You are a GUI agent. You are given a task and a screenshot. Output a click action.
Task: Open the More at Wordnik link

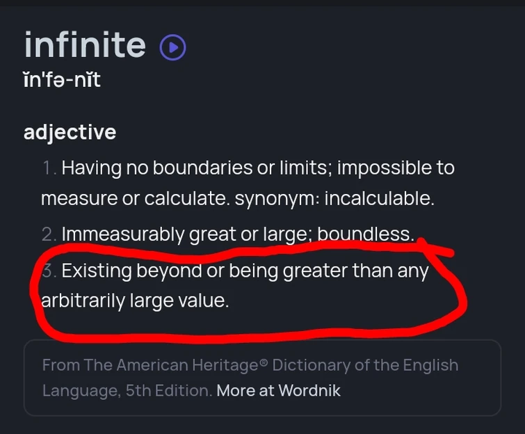tap(278, 390)
